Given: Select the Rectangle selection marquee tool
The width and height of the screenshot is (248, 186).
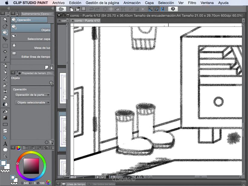Looking at the screenshot, I should tap(5, 46).
